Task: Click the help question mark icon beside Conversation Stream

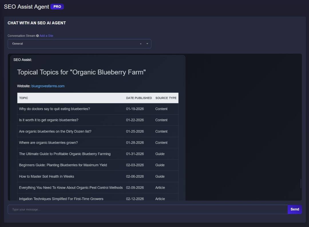Action: tap(37, 36)
